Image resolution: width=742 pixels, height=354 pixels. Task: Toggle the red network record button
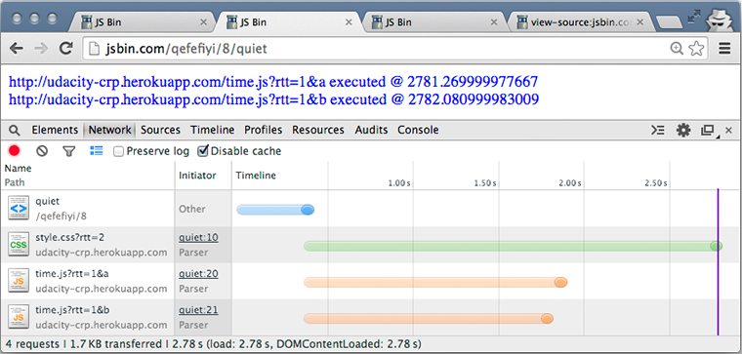pos(15,151)
